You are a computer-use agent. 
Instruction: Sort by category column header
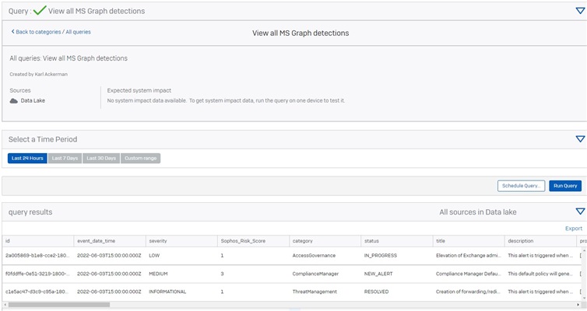click(x=325, y=241)
